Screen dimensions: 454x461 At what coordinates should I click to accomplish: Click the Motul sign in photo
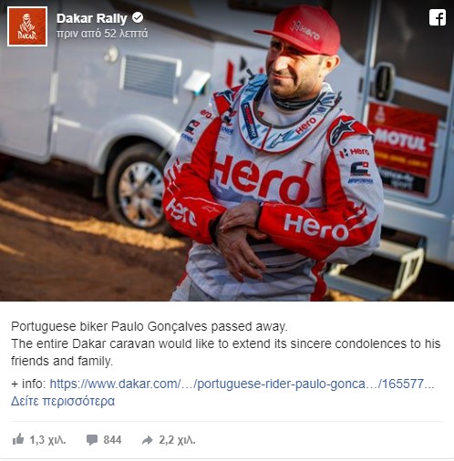[403, 143]
